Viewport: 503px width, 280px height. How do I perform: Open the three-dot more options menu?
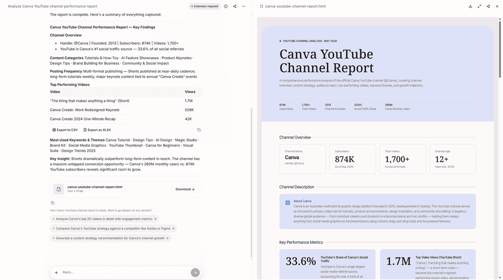[x=244, y=6]
